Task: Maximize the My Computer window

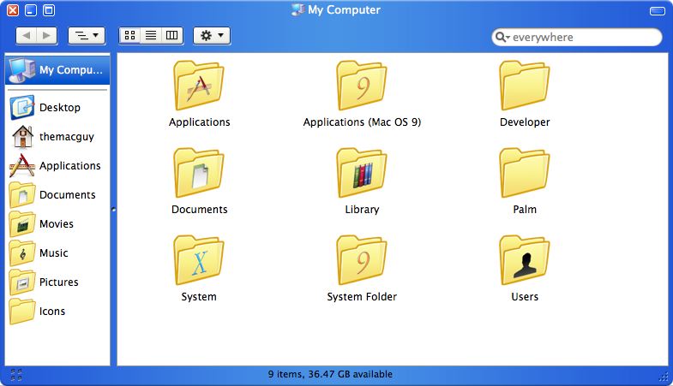Action: 49,10
